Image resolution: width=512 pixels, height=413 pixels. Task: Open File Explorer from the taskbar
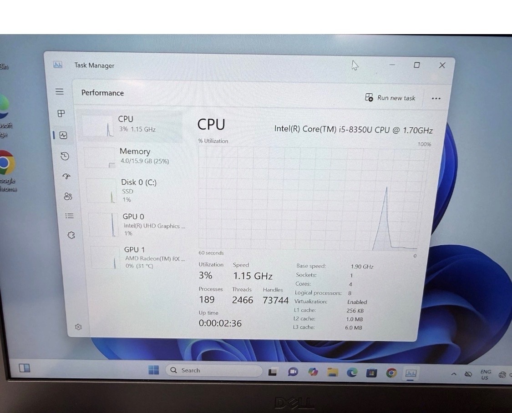coord(332,372)
